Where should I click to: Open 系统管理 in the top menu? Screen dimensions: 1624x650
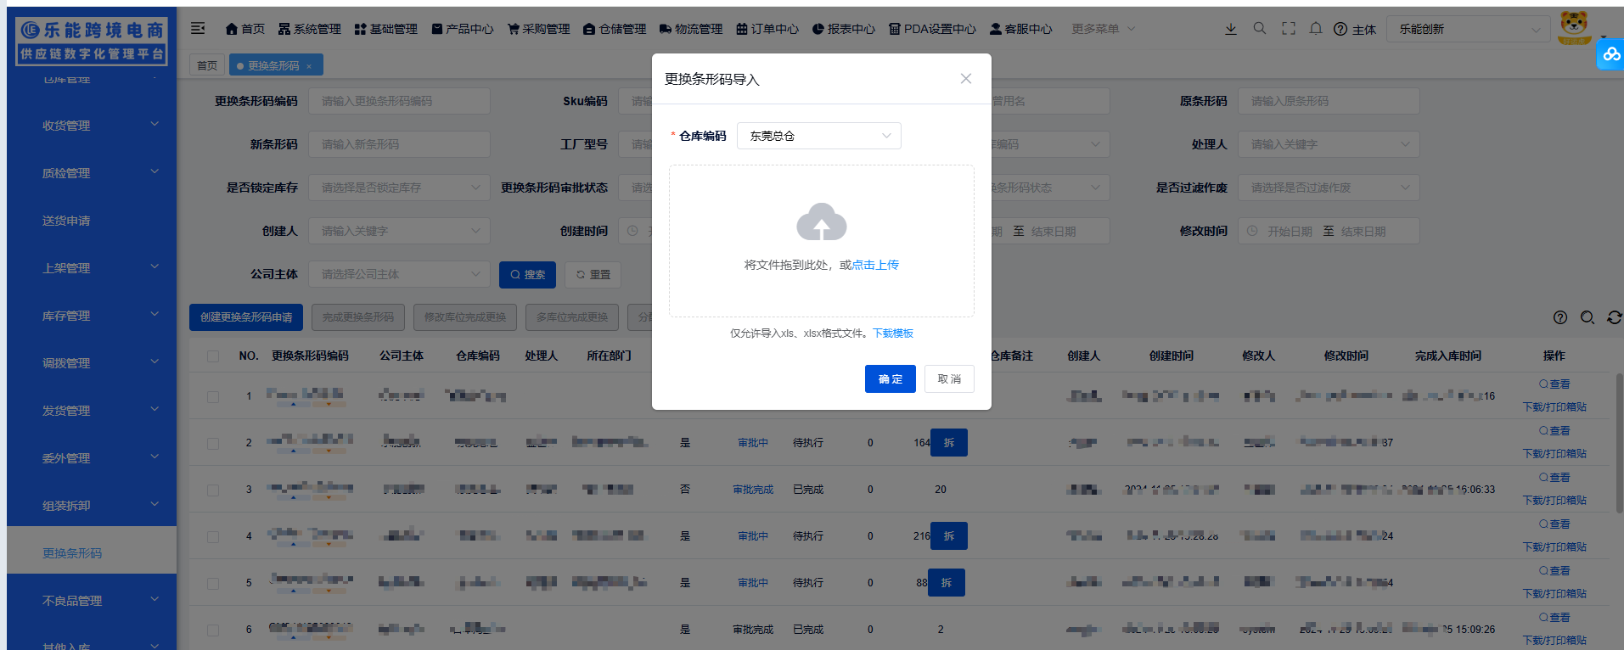[310, 29]
